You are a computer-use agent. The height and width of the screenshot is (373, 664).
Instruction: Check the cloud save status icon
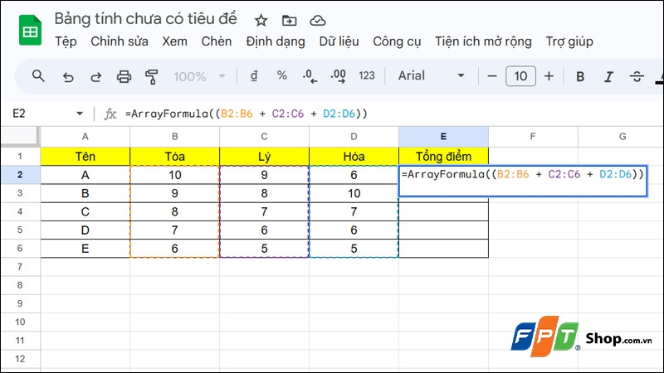pos(318,20)
